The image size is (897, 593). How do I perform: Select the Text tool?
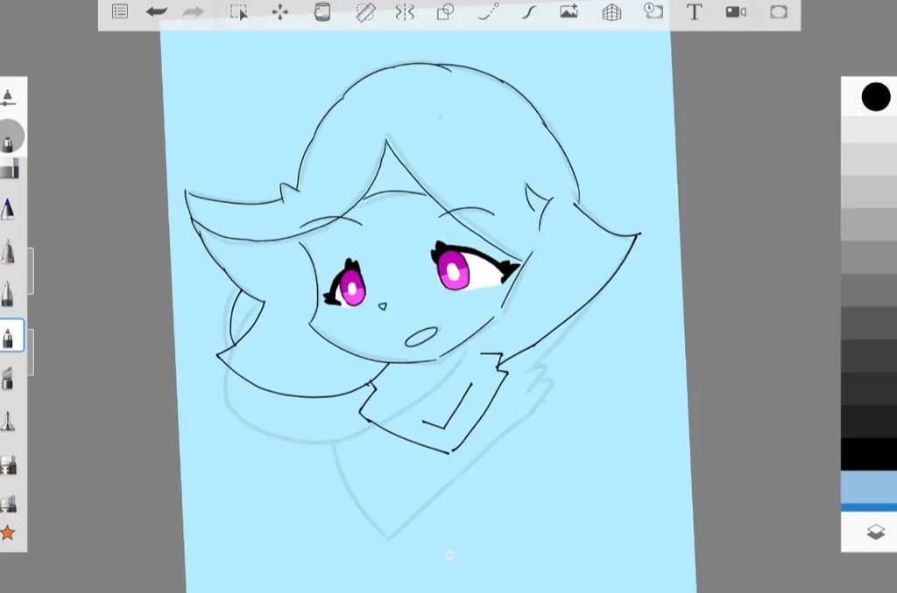694,12
